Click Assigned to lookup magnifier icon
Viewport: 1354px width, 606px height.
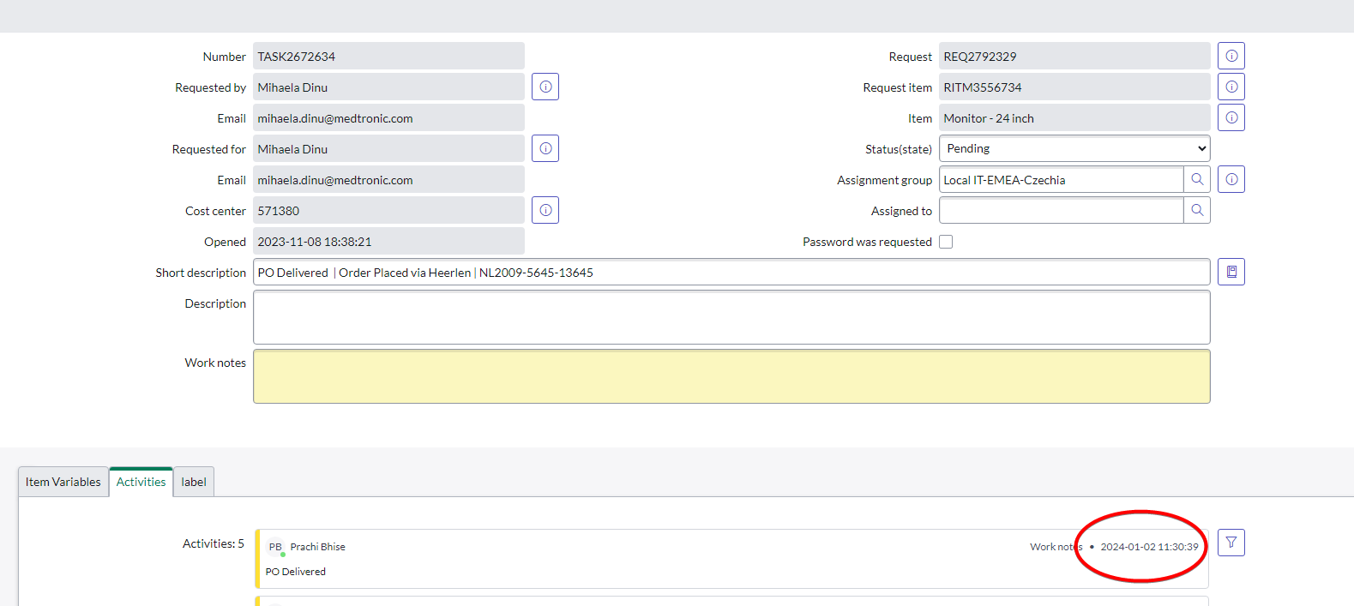pyautogui.click(x=1197, y=210)
